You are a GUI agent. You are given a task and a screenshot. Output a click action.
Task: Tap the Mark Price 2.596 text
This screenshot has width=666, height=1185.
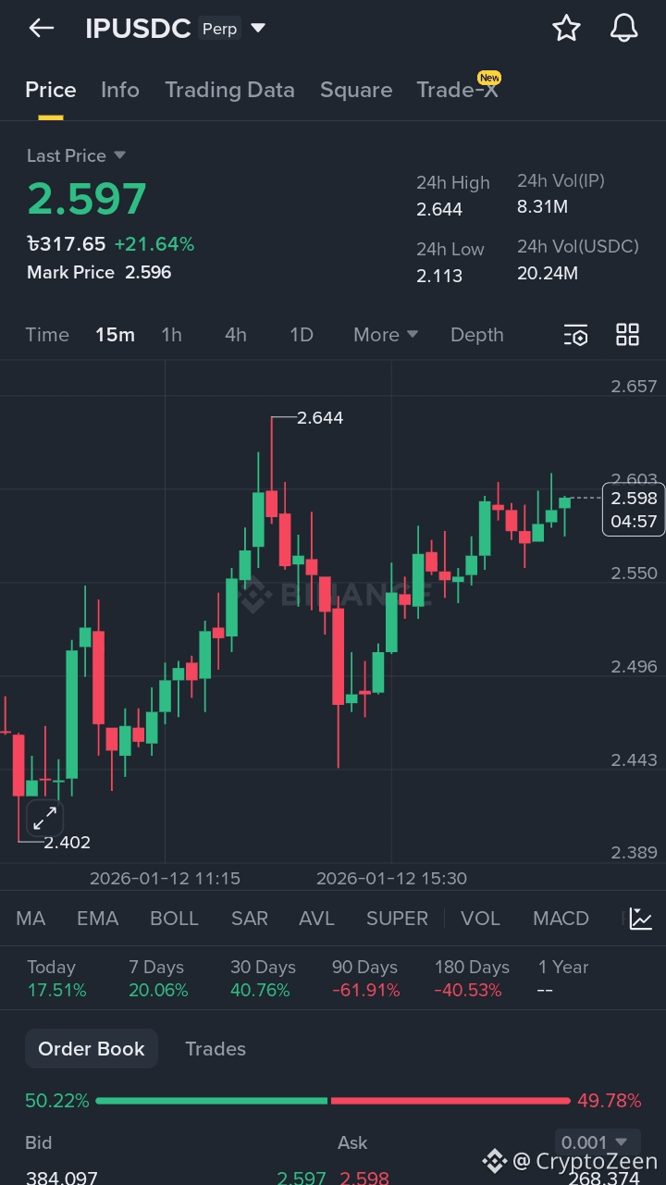(99, 273)
